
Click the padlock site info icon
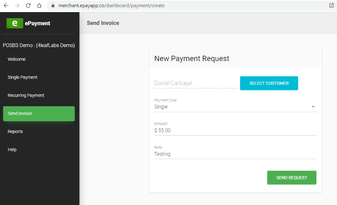[x=53, y=6]
